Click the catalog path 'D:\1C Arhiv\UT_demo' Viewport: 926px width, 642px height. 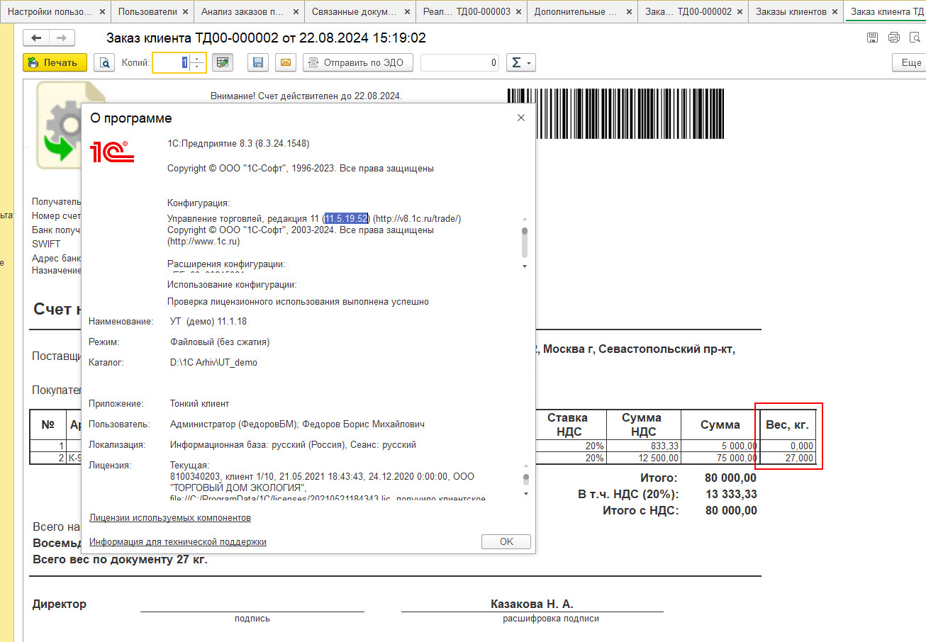(x=213, y=362)
